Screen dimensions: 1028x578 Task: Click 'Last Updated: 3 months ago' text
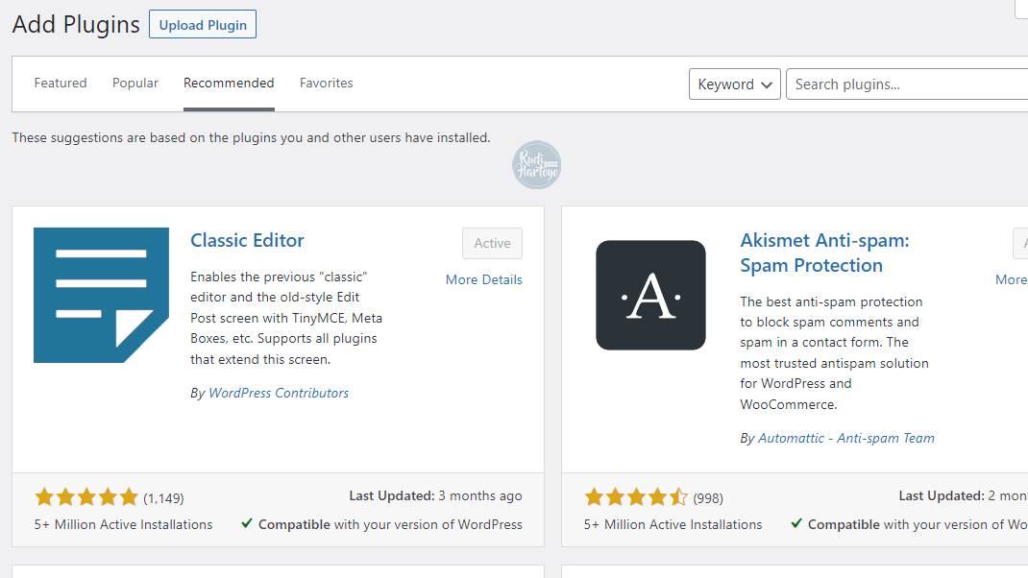(x=435, y=496)
